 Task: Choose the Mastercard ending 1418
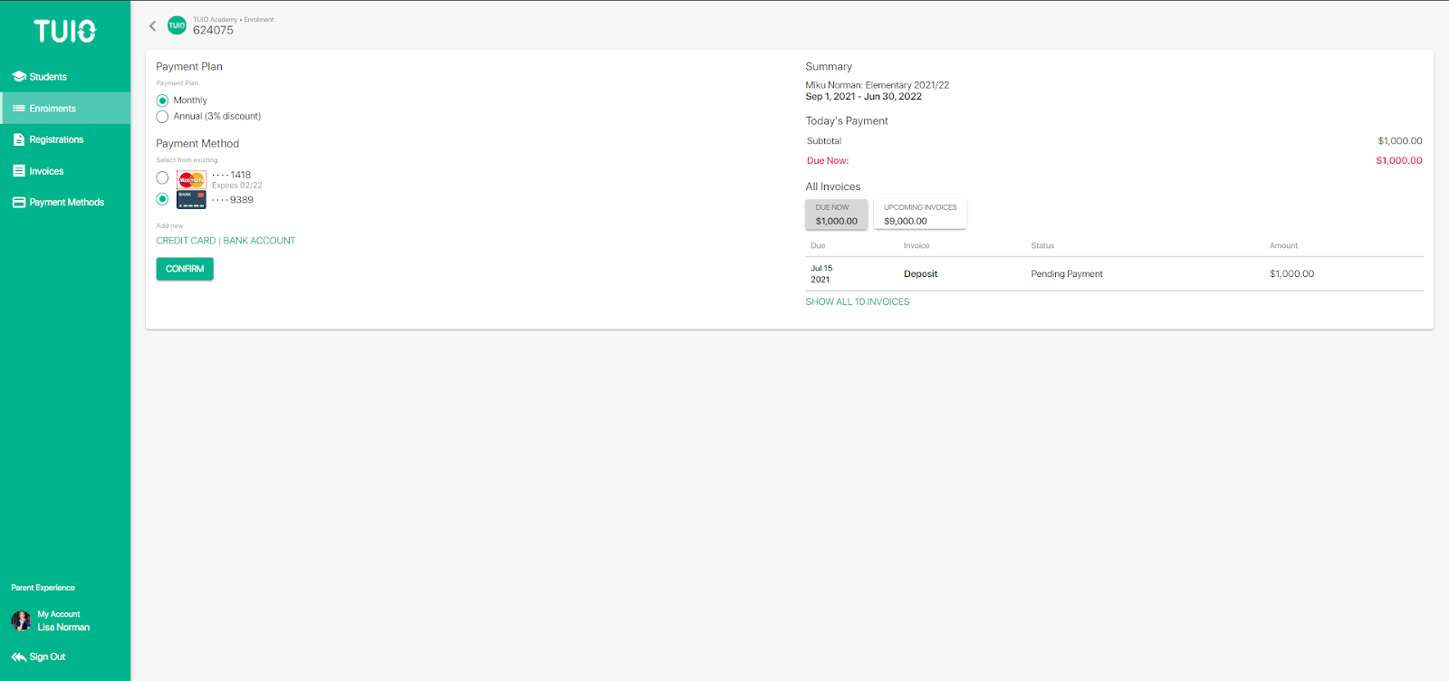tap(162, 178)
